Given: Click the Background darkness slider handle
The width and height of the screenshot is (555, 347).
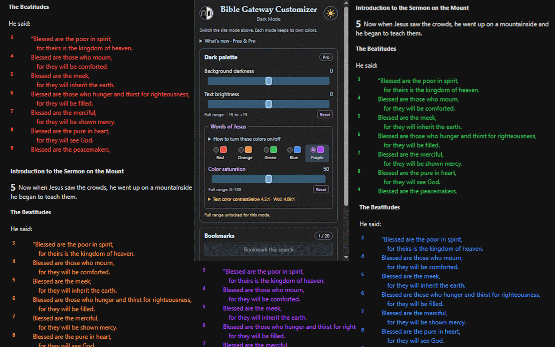Looking at the screenshot, I should pos(268,81).
